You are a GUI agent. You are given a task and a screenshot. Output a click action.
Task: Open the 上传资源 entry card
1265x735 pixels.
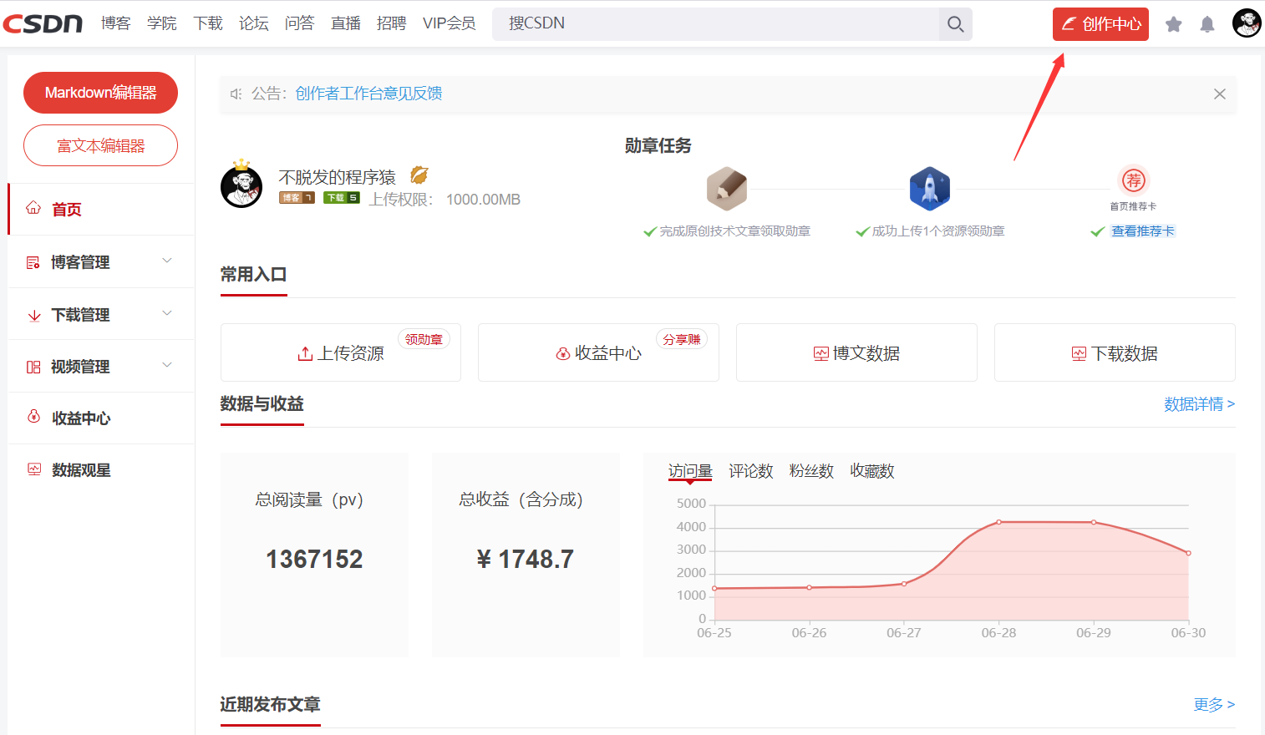coord(341,352)
